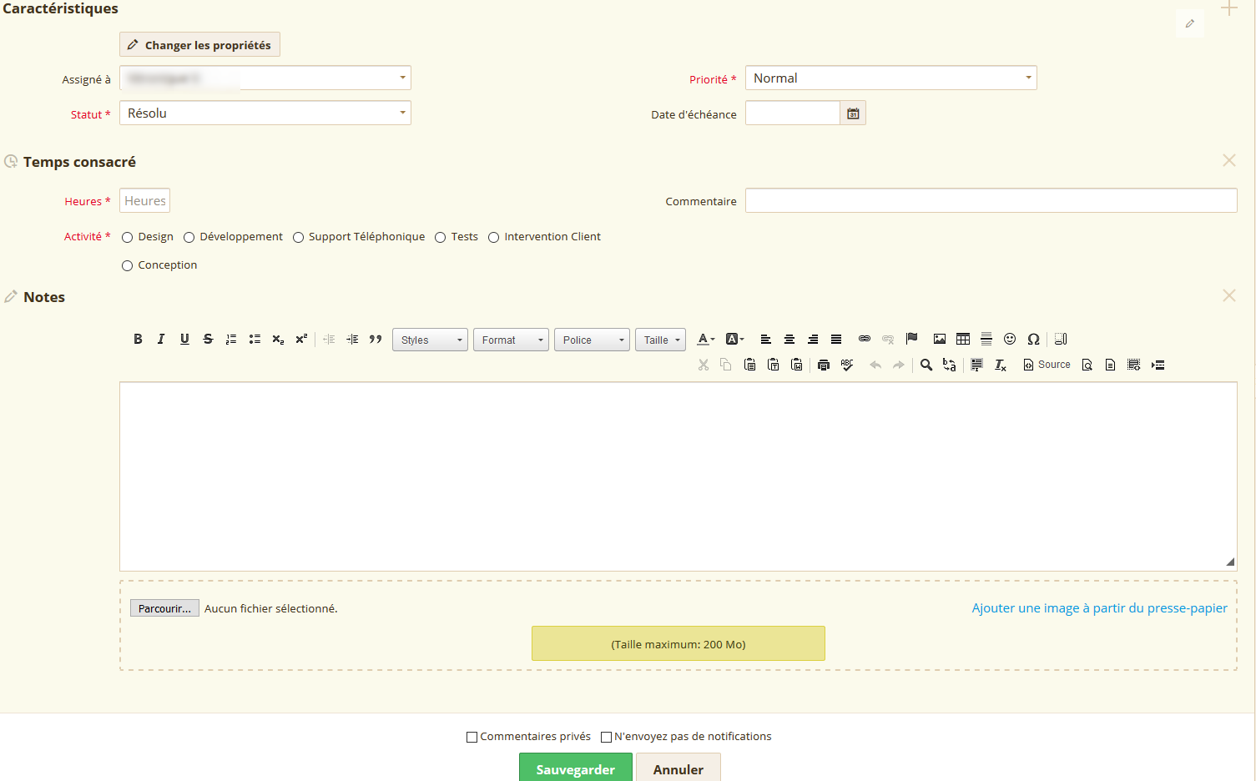Apply italic formatting in the editor toolbar

[x=161, y=339]
